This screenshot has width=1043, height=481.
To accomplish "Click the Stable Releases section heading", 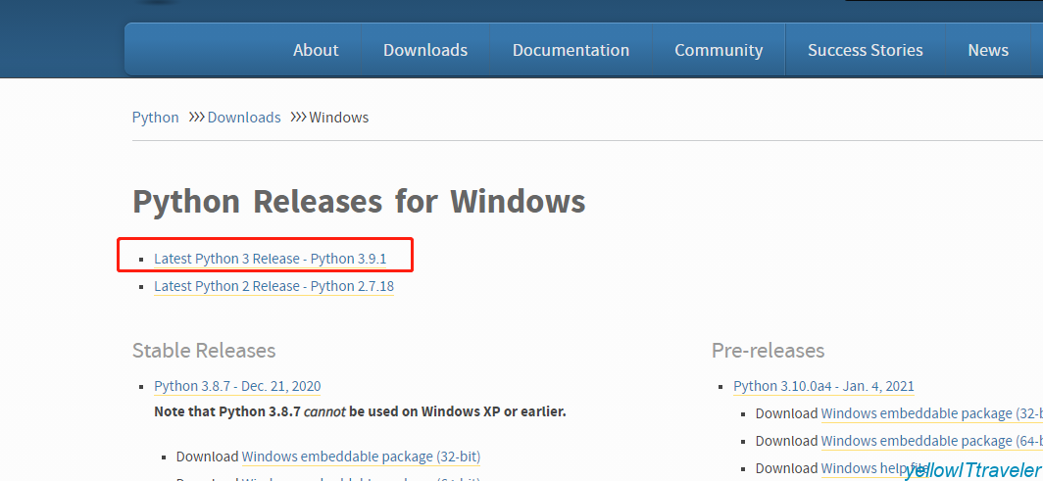I will (204, 350).
